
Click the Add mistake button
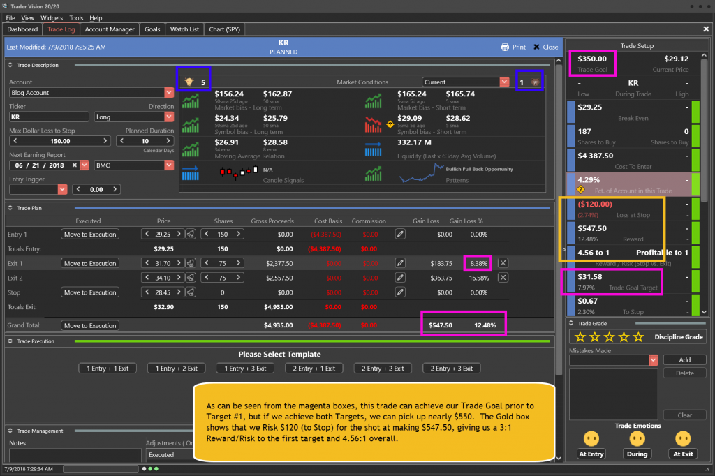coord(684,359)
